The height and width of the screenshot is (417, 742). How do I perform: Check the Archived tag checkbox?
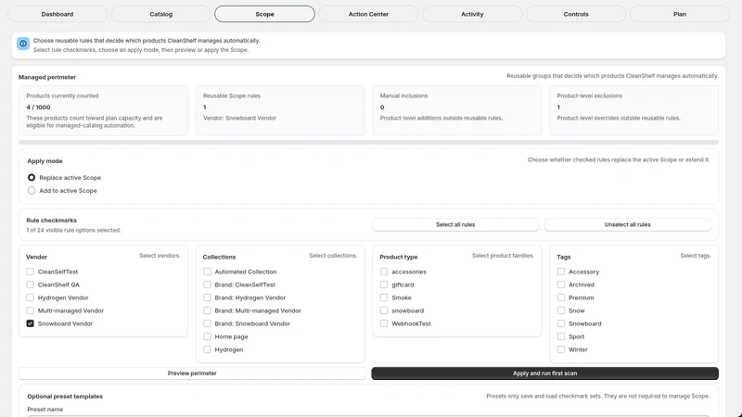click(561, 284)
